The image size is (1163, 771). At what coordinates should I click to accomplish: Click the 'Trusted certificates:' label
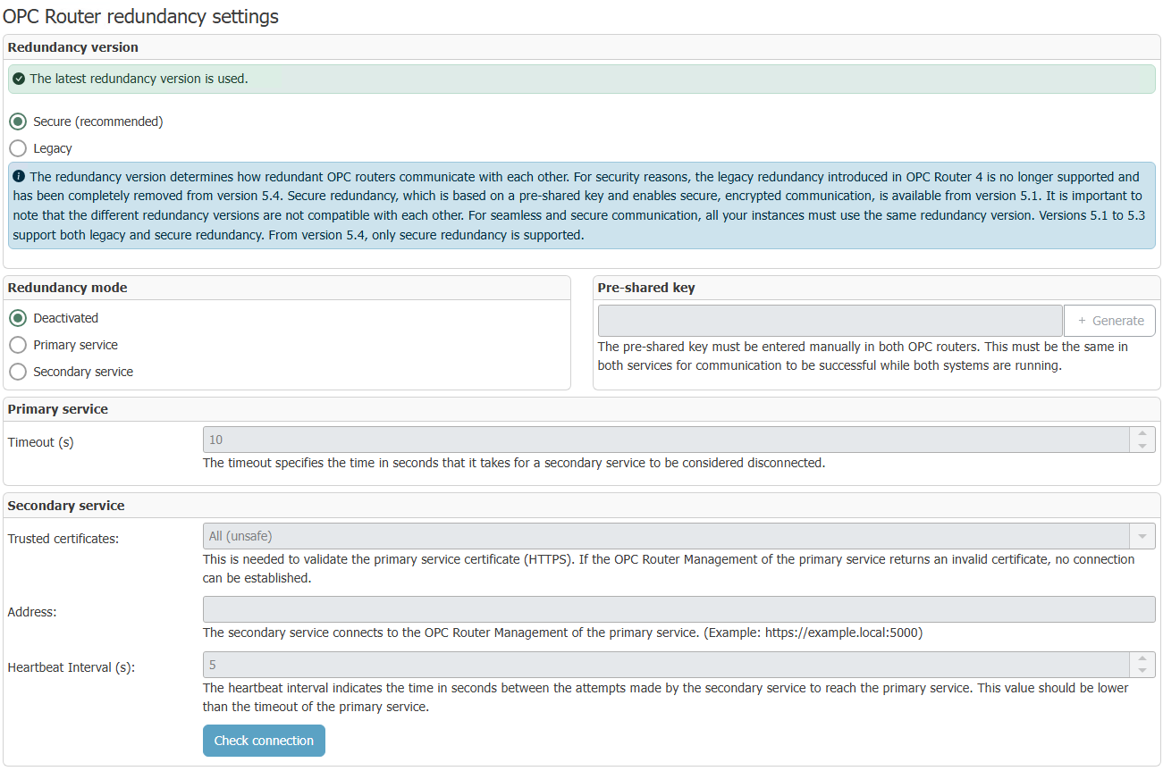click(x=63, y=539)
